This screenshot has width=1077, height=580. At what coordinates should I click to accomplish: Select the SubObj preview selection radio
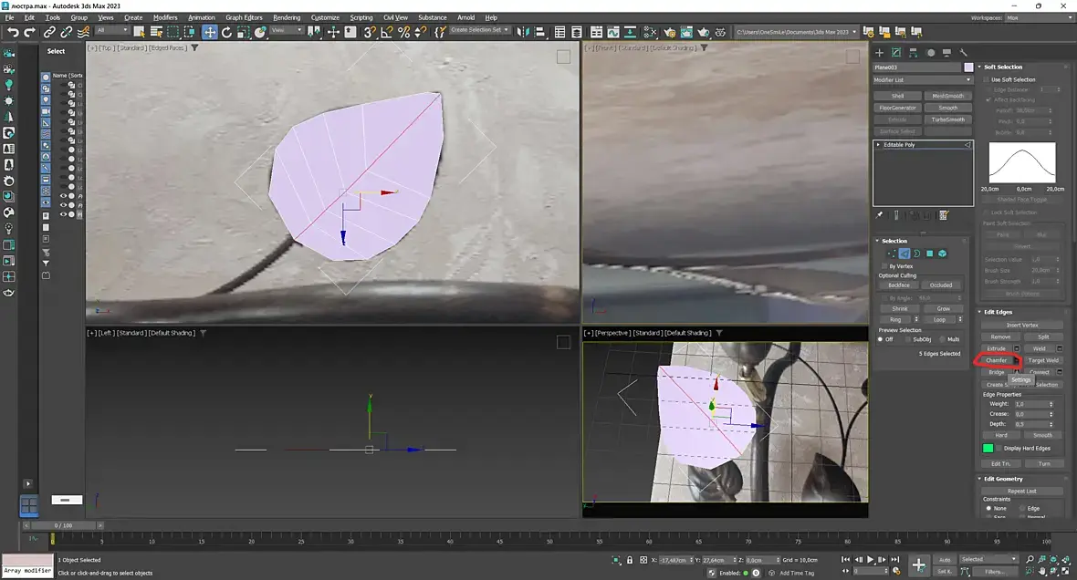907,339
